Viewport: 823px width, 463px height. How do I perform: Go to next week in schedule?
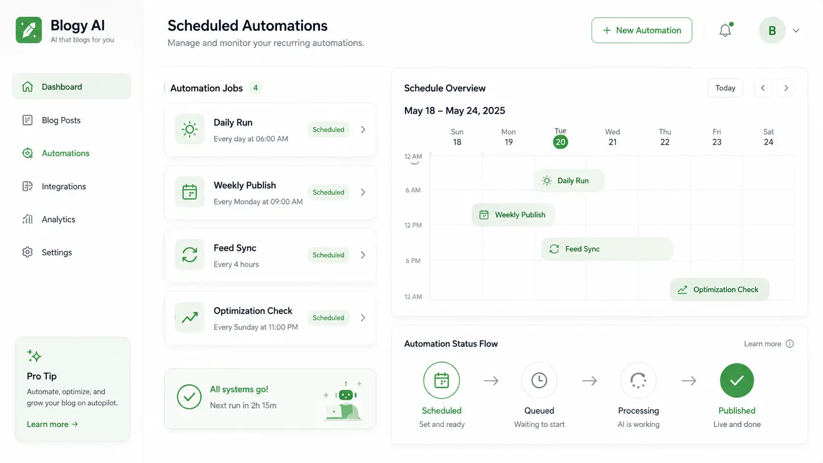pyautogui.click(x=786, y=88)
